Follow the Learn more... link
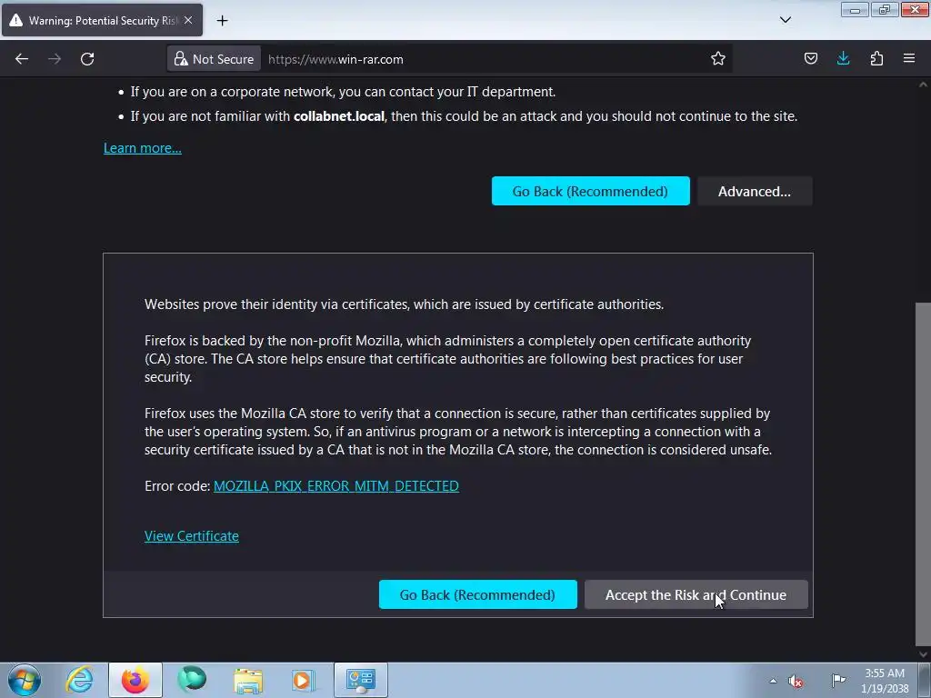The height and width of the screenshot is (698, 931). pos(143,148)
